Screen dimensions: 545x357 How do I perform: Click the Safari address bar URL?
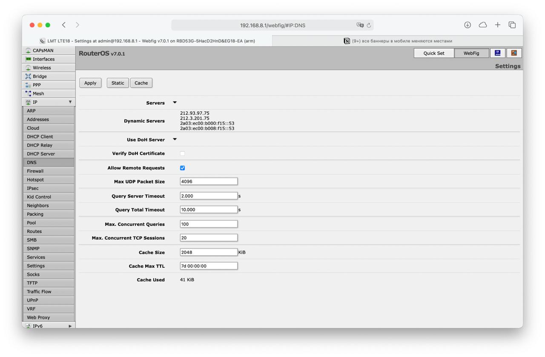tap(272, 25)
